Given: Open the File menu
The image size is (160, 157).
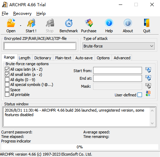Looking at the screenshot, I should (5, 14).
